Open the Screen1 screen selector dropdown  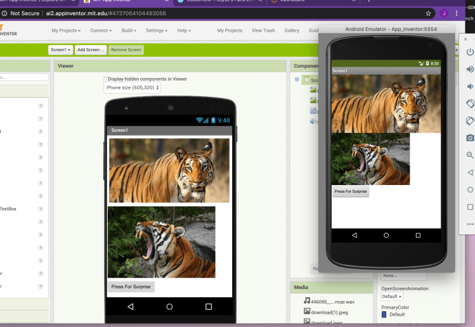[60, 50]
